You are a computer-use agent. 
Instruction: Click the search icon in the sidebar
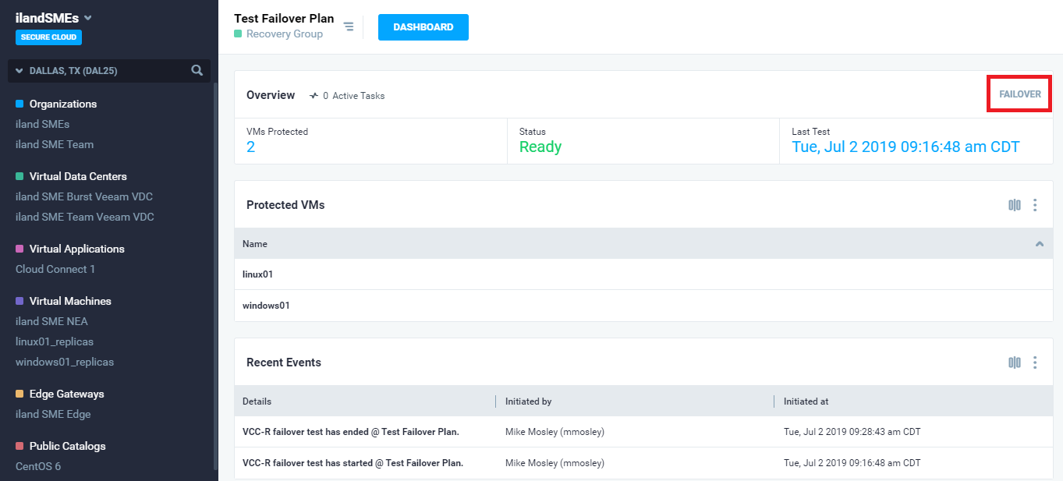(x=197, y=71)
